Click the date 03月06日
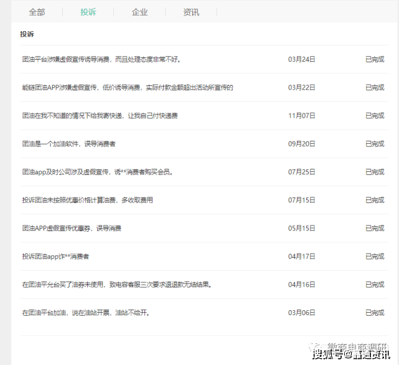 [301, 313]
